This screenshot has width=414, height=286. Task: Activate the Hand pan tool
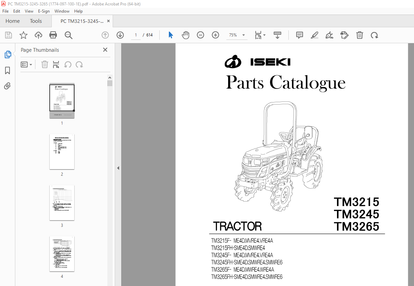click(x=186, y=35)
